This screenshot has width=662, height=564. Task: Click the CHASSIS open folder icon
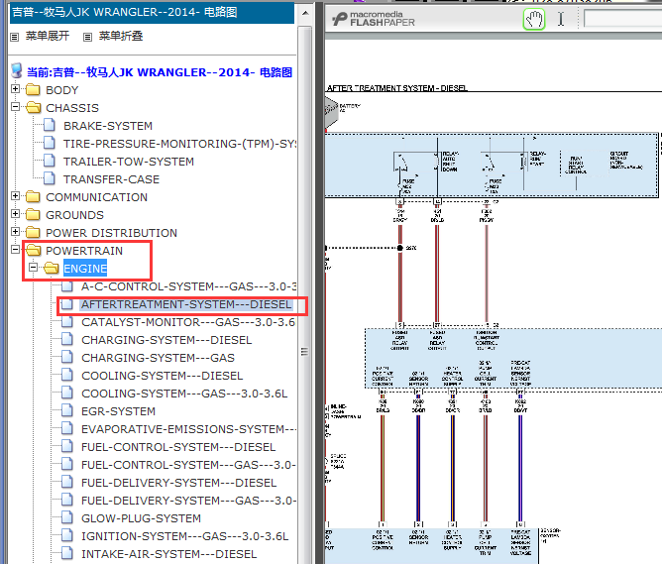click(33, 108)
